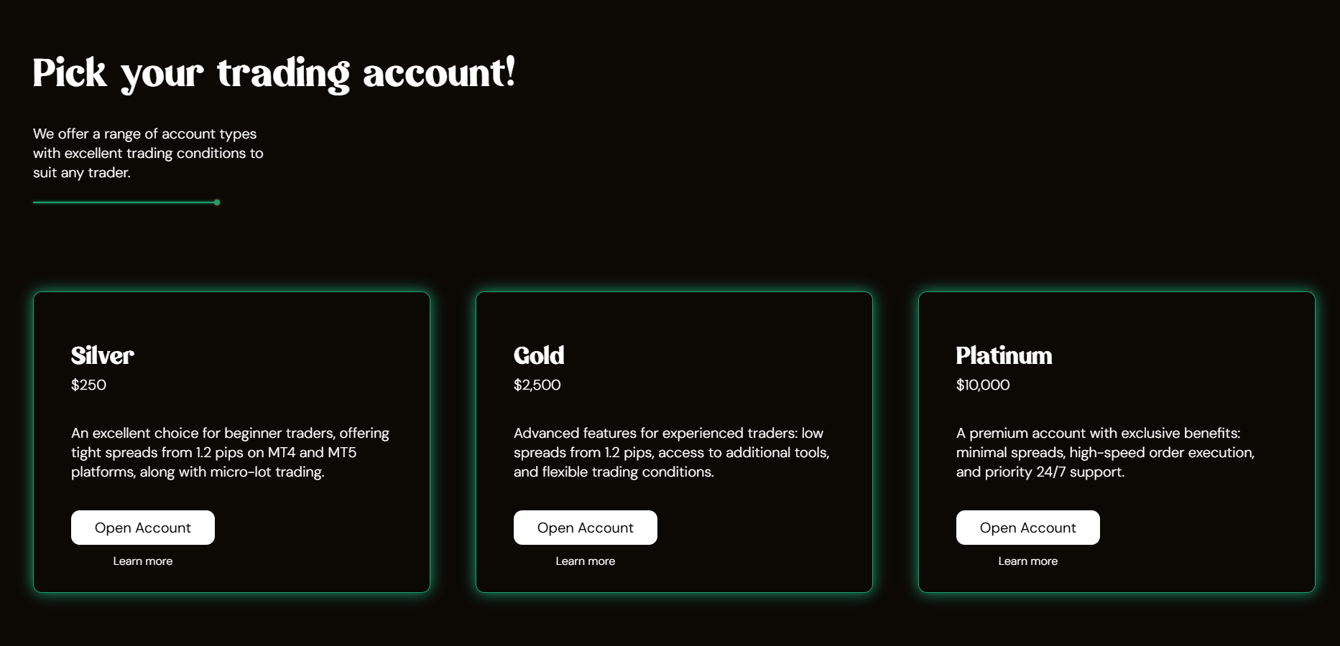Select the $10,000 minimum deposit text

tap(982, 385)
